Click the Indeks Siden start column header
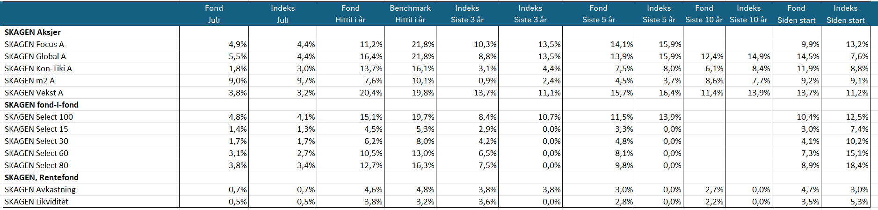The height and width of the screenshot is (210, 878). 845,14
